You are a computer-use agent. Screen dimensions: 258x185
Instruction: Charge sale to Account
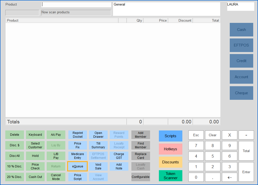coord(241,77)
